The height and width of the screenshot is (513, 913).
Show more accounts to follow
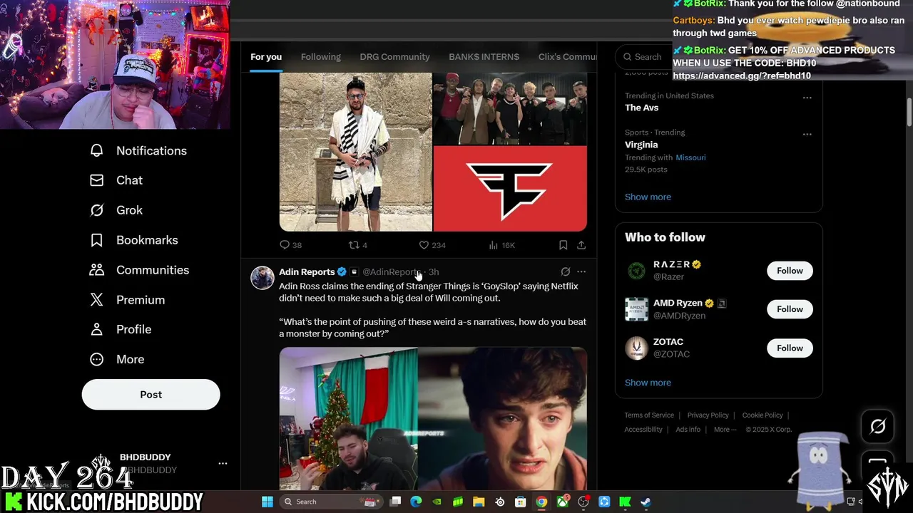[x=648, y=383]
